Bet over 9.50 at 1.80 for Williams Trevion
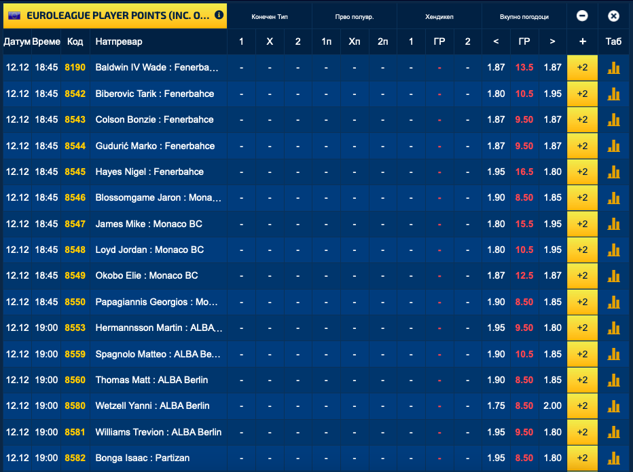The image size is (633, 472). point(552,432)
